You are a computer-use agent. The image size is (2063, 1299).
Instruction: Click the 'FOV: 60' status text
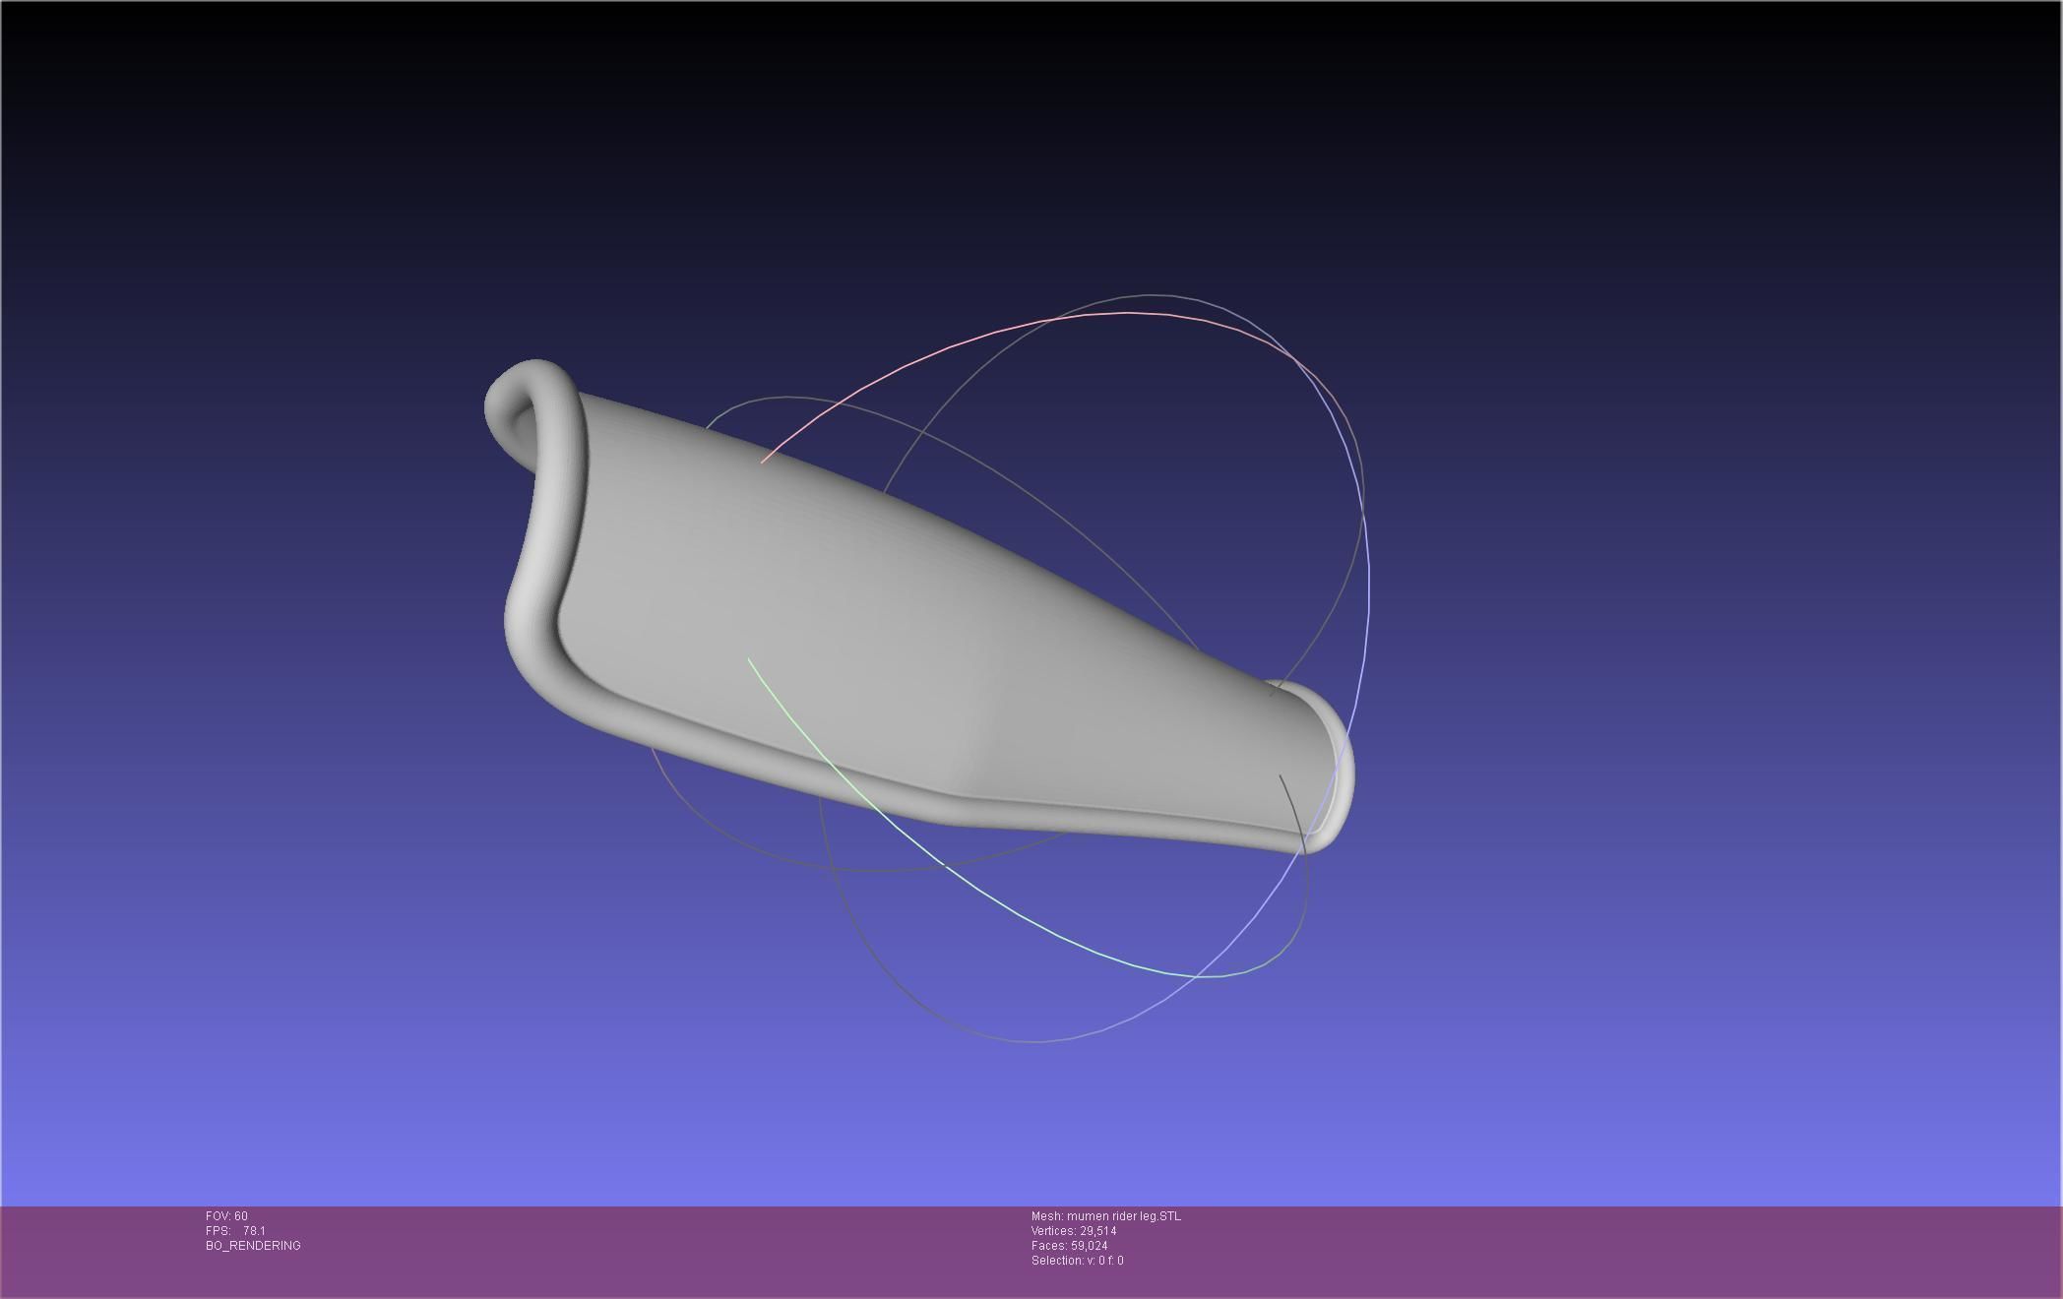click(x=226, y=1216)
